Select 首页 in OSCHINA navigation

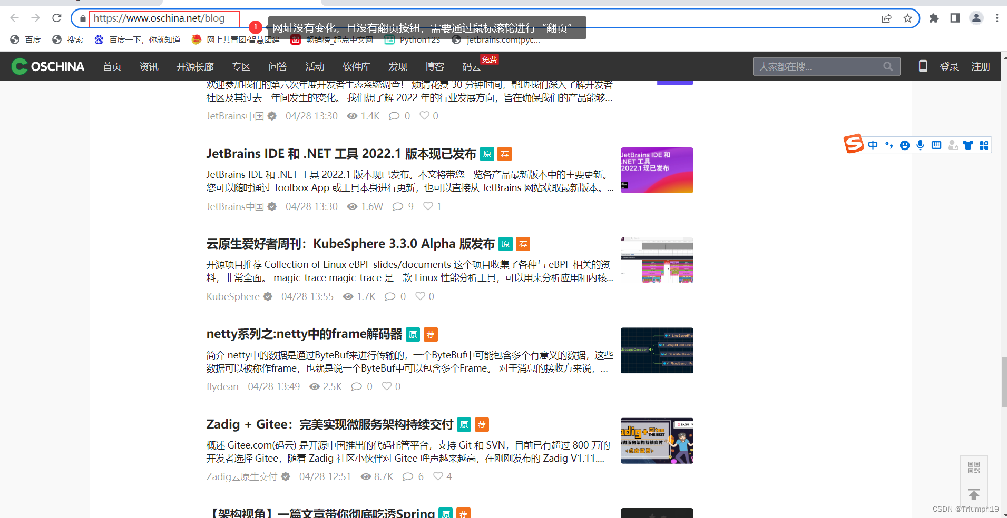112,66
